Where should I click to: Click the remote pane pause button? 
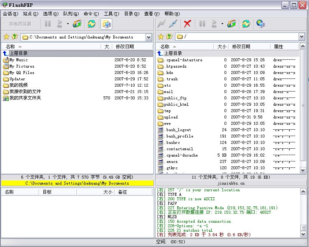202,24
